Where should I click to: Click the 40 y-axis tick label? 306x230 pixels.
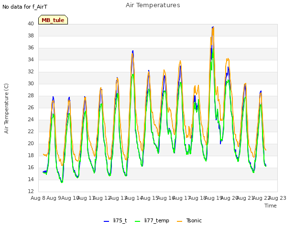point(31,23)
